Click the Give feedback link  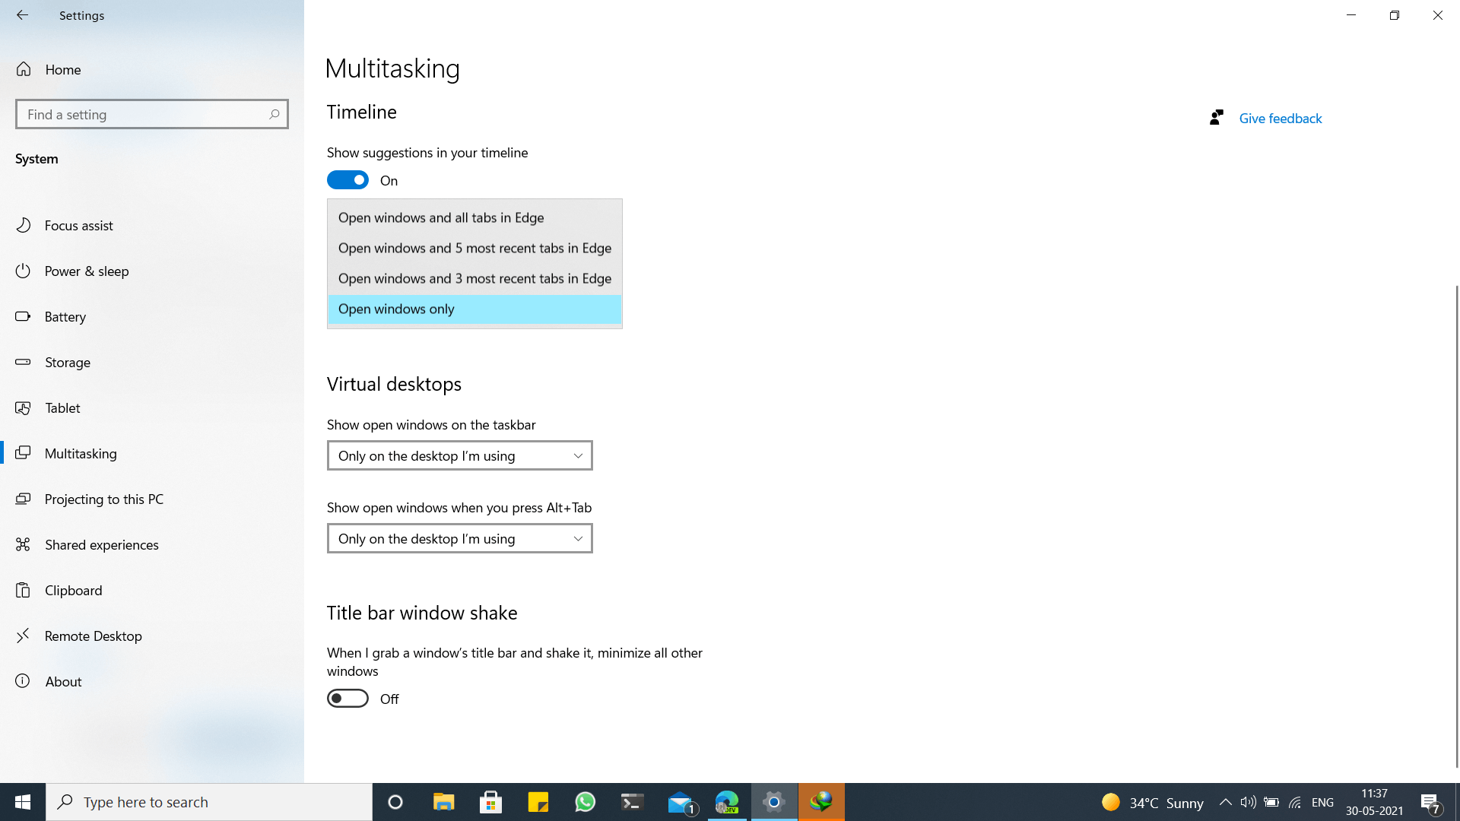pos(1281,118)
